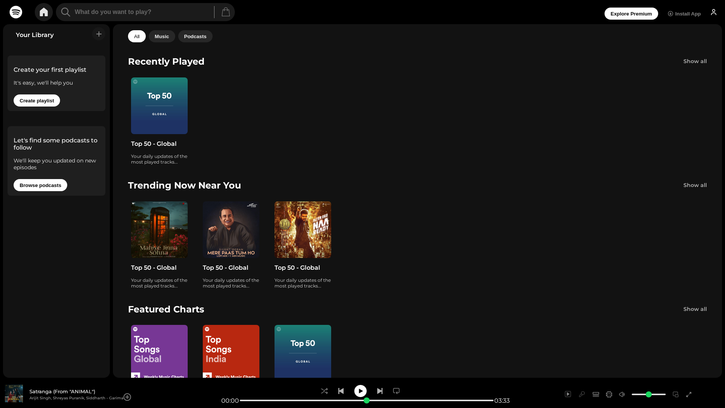
Task: Click the Featured Charts heading
Action: coord(166,309)
